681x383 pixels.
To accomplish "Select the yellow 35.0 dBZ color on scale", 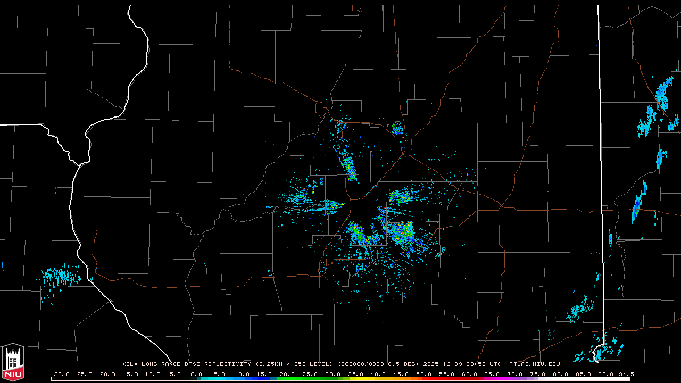I will 355,379.
